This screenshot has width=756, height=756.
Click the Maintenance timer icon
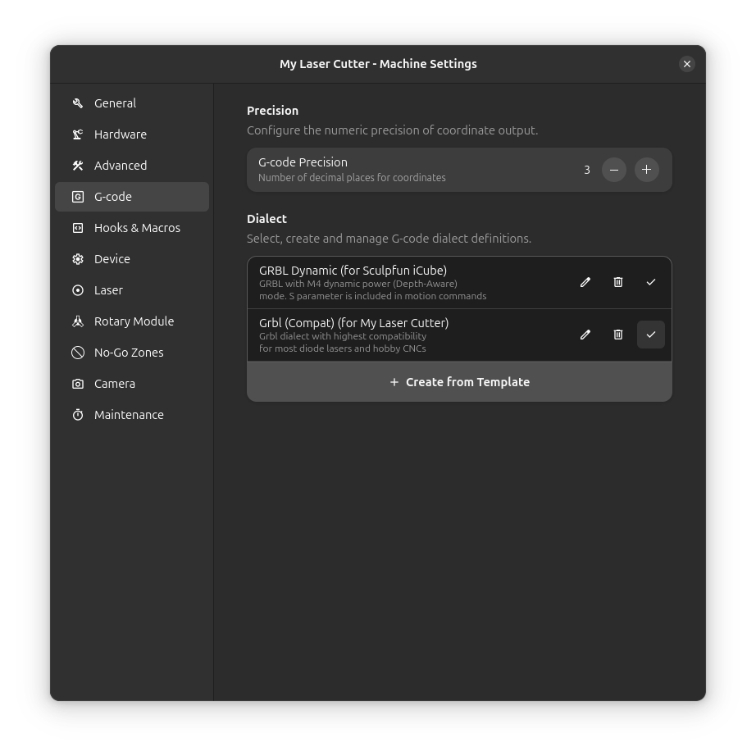point(78,414)
